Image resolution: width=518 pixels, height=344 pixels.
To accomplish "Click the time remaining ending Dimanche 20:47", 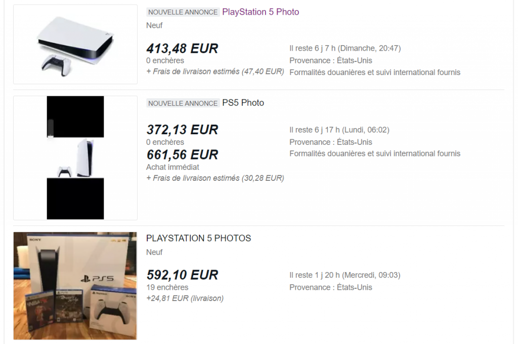I will (345, 48).
